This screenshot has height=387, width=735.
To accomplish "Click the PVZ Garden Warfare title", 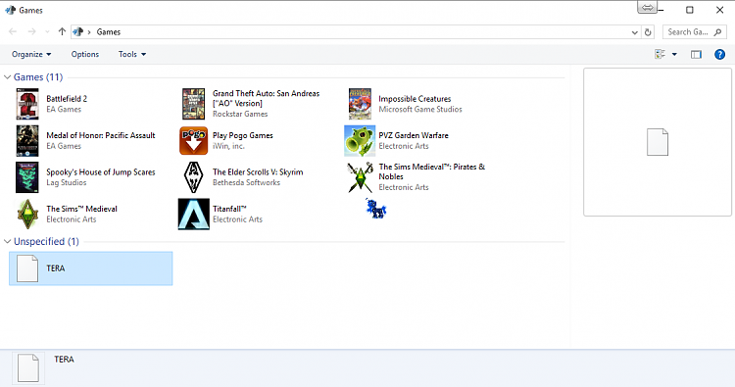I will [x=414, y=135].
